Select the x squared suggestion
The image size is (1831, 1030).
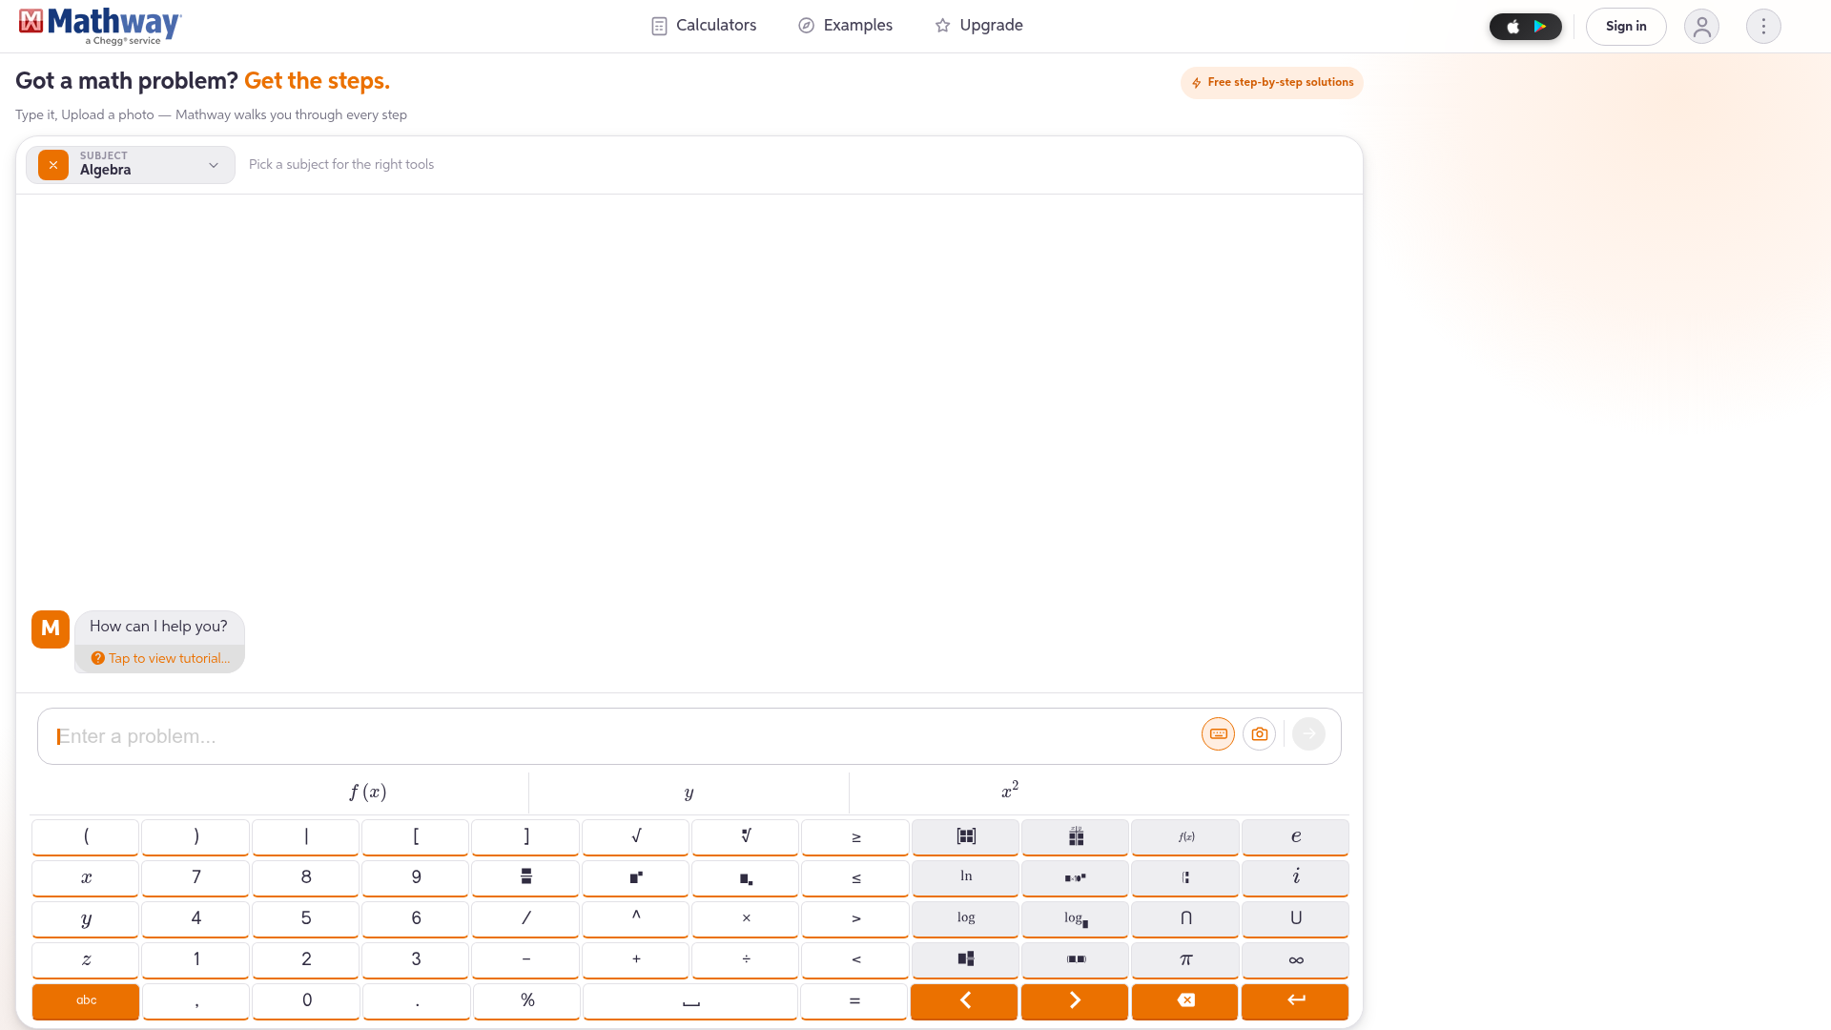click(1010, 793)
